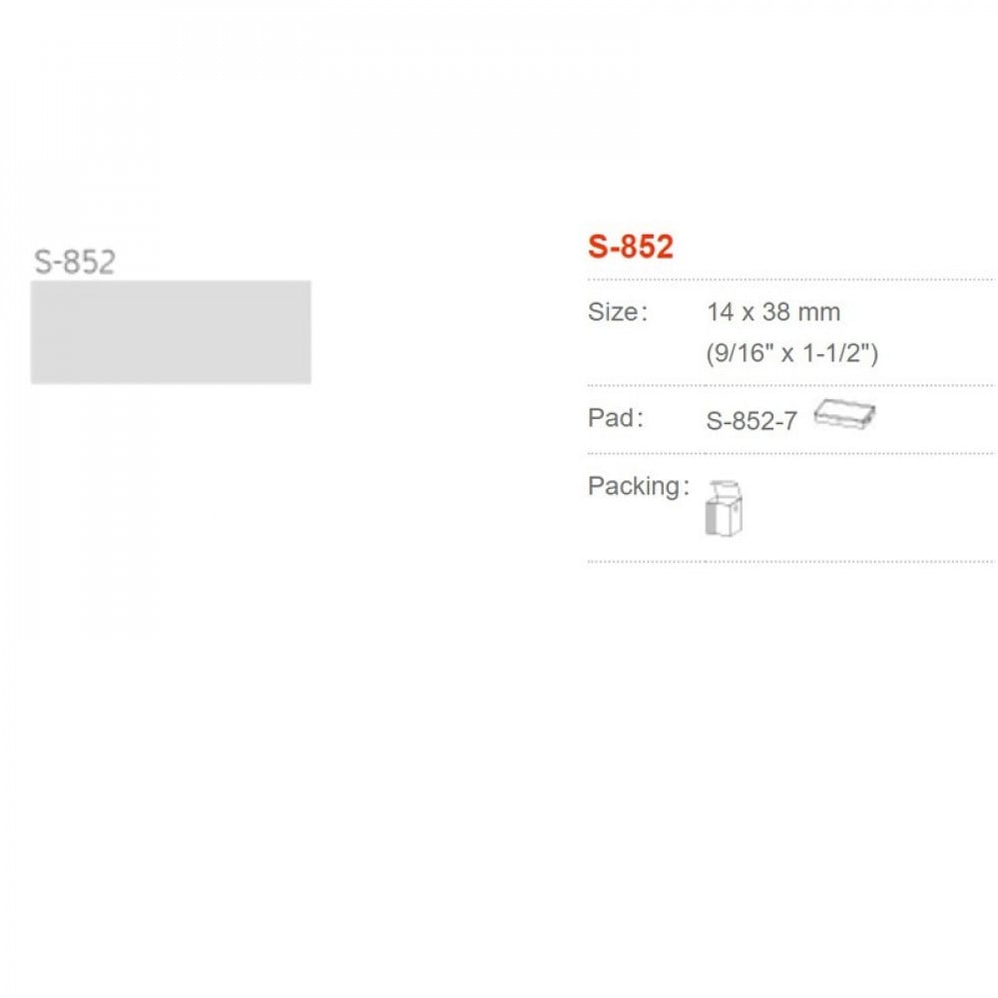
Task: Click dotted separator below the Packing row
Action: (790, 562)
